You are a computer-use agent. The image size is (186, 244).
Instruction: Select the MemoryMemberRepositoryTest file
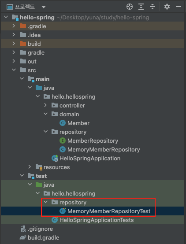109,211
